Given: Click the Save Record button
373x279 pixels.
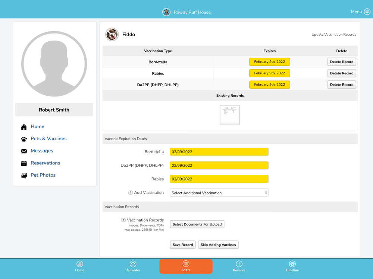Looking at the screenshot, I should coord(183,245).
